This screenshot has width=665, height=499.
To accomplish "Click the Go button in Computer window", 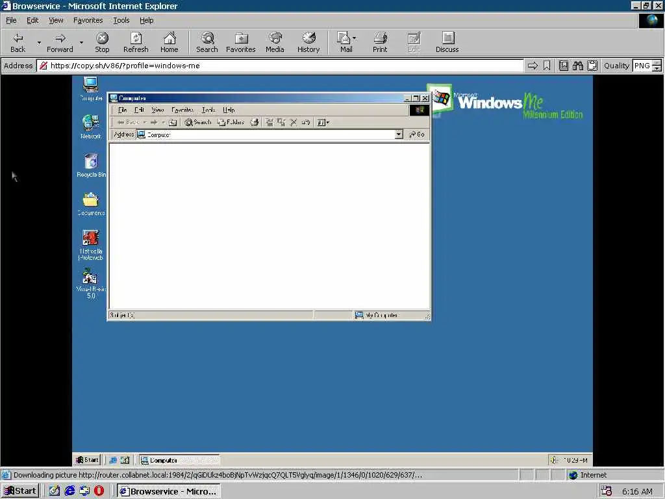I will pos(417,134).
